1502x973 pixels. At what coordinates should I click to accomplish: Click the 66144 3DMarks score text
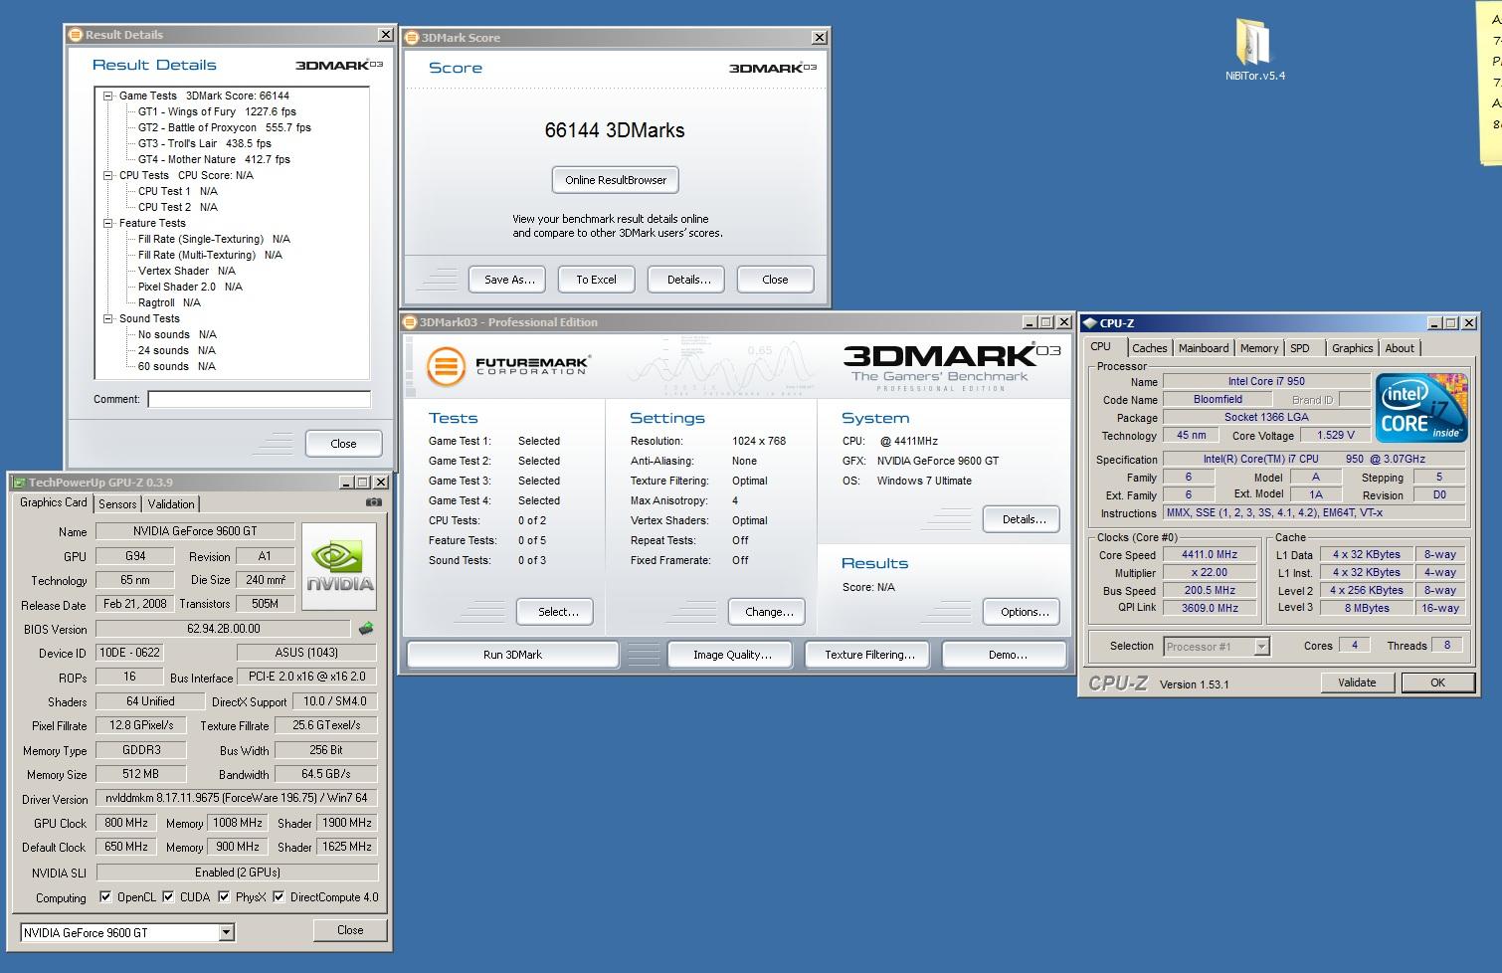tap(615, 130)
